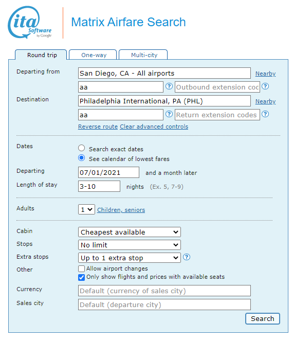Switch to the Multi-city tab
This screenshot has height=340, width=293.
coord(143,55)
